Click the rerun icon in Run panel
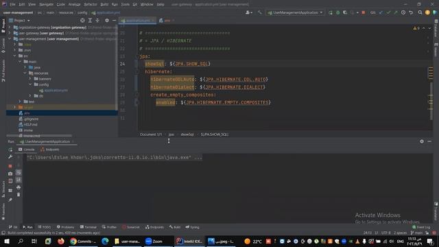439x247 pixels. (10, 150)
